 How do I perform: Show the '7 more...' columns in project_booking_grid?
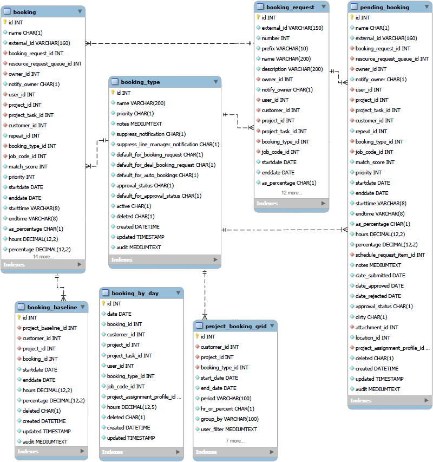[235, 441]
